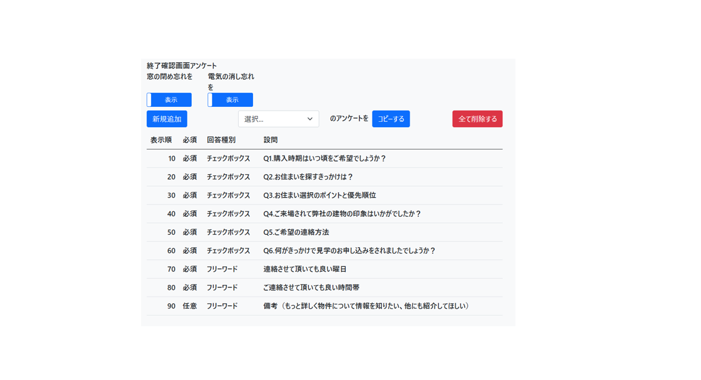Select the Q5.ご希望の連絡方法 row
Viewport: 701px width, 380px height.
[325, 232]
